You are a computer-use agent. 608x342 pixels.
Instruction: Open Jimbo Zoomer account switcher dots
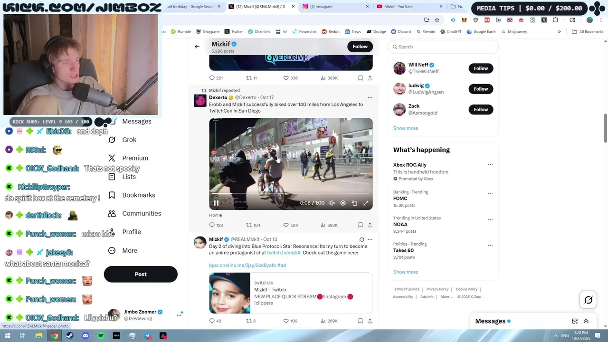click(x=179, y=314)
